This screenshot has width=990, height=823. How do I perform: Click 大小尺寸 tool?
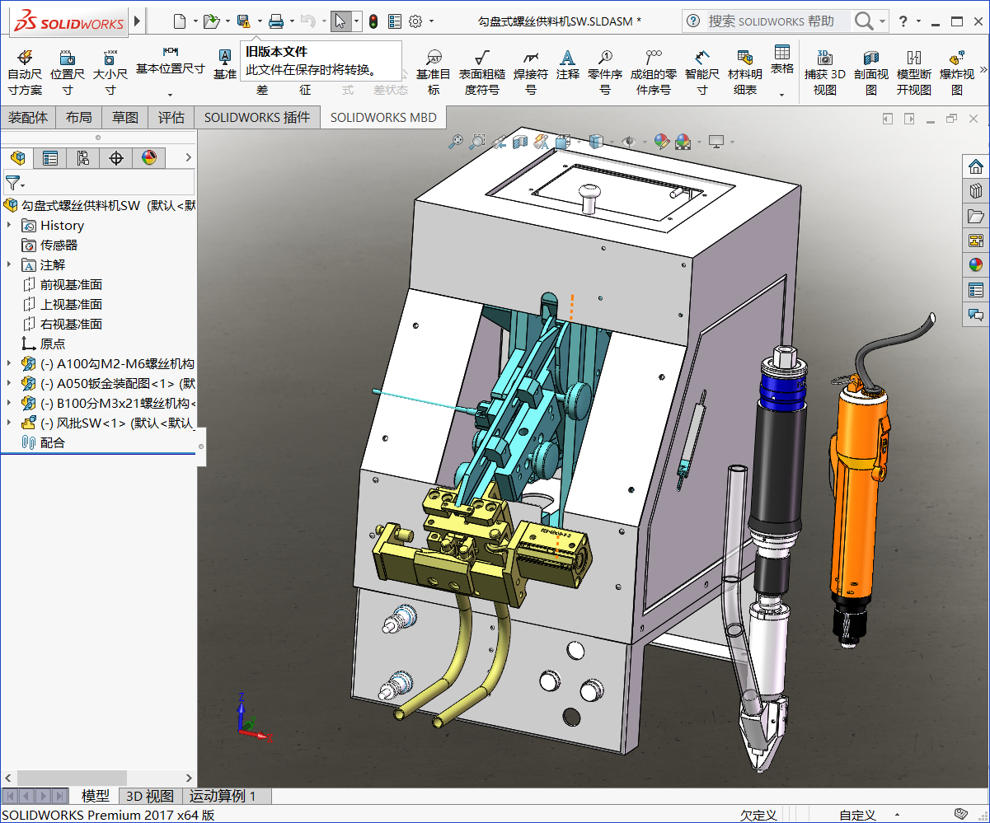pyautogui.click(x=110, y=72)
